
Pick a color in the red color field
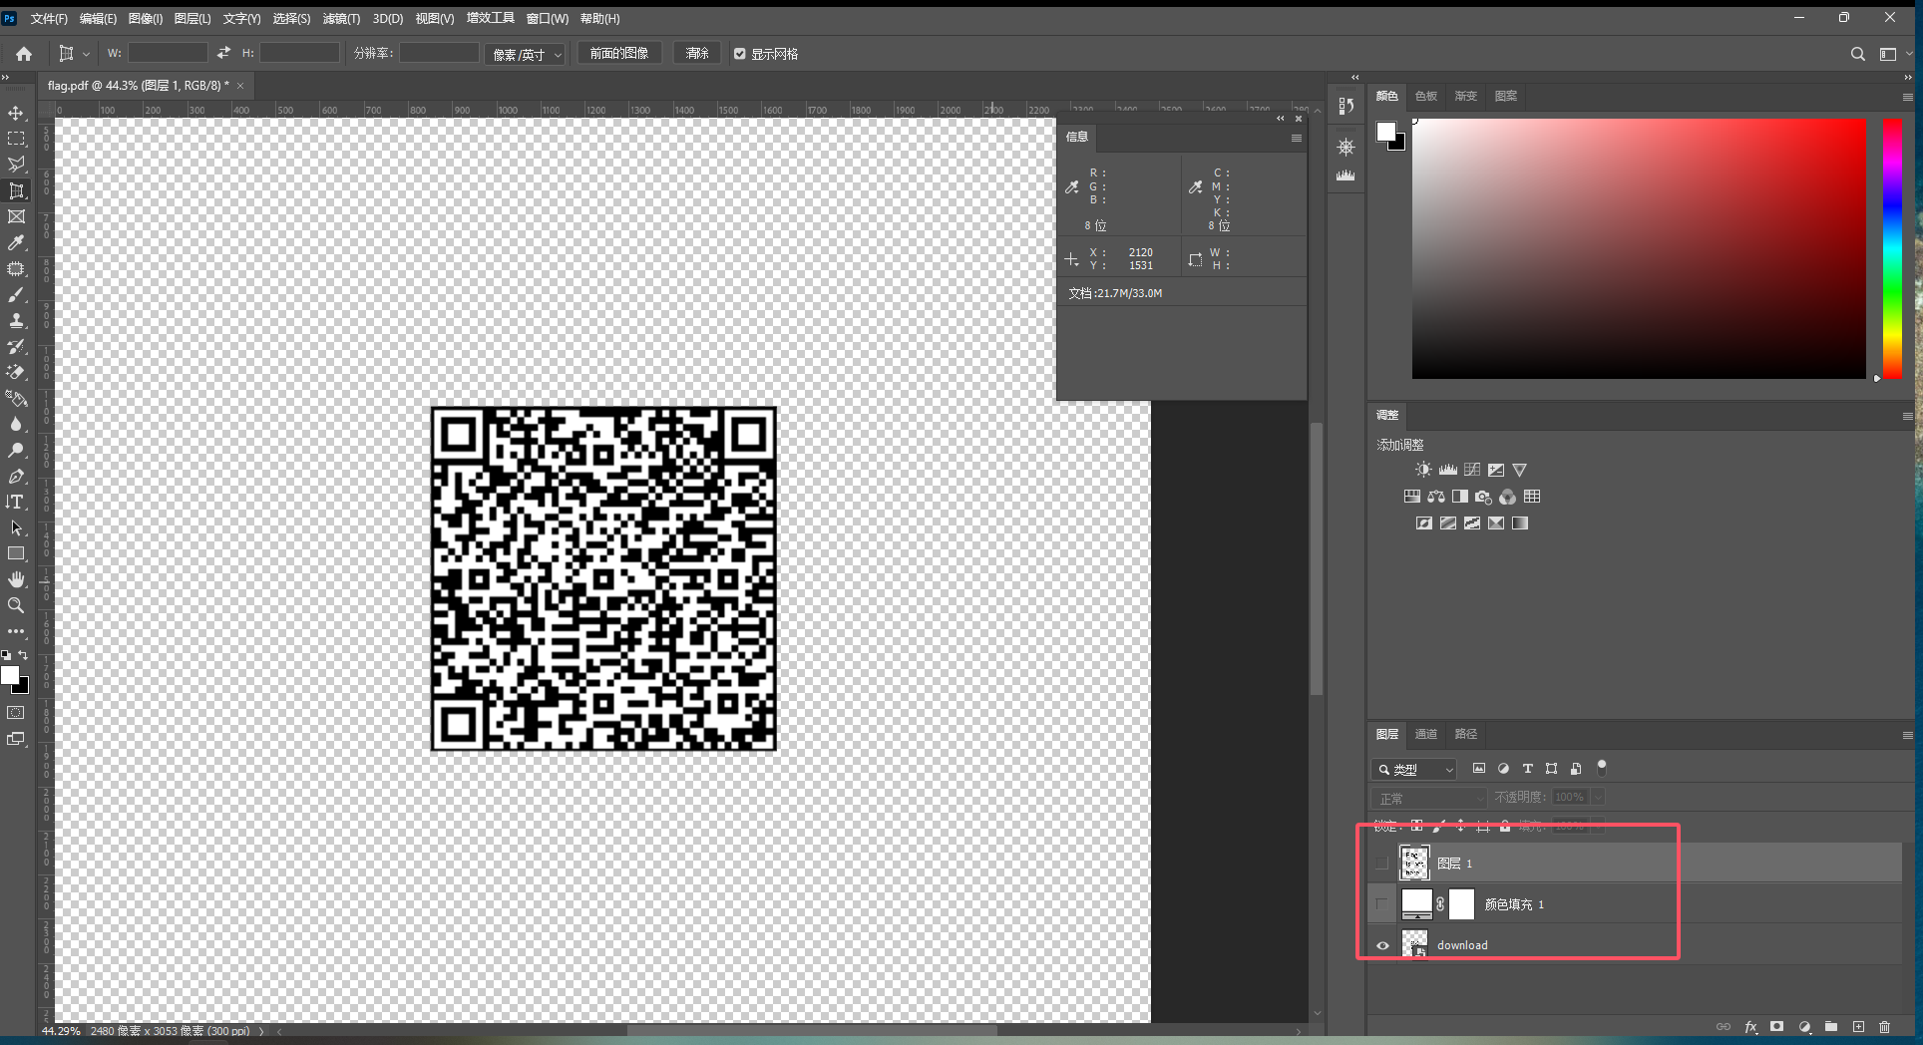pyautogui.click(x=1639, y=248)
